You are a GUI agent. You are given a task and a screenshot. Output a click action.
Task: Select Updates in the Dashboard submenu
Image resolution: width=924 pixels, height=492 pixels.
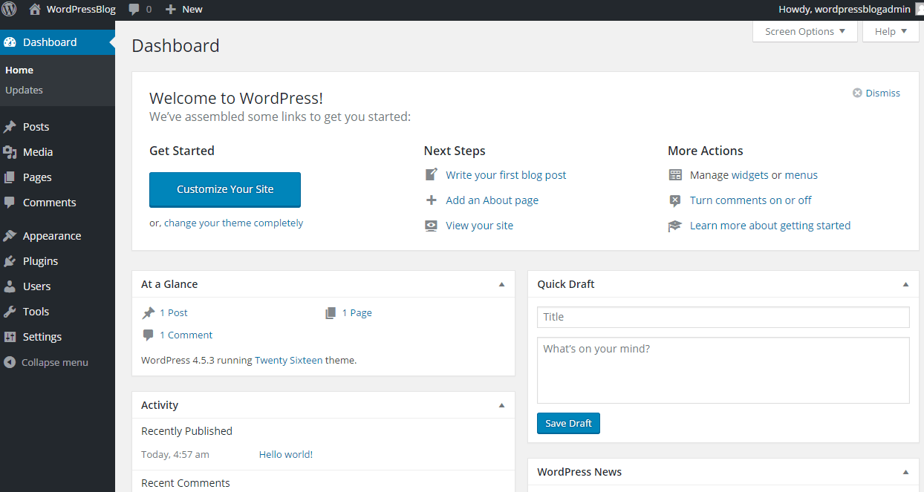coord(24,90)
